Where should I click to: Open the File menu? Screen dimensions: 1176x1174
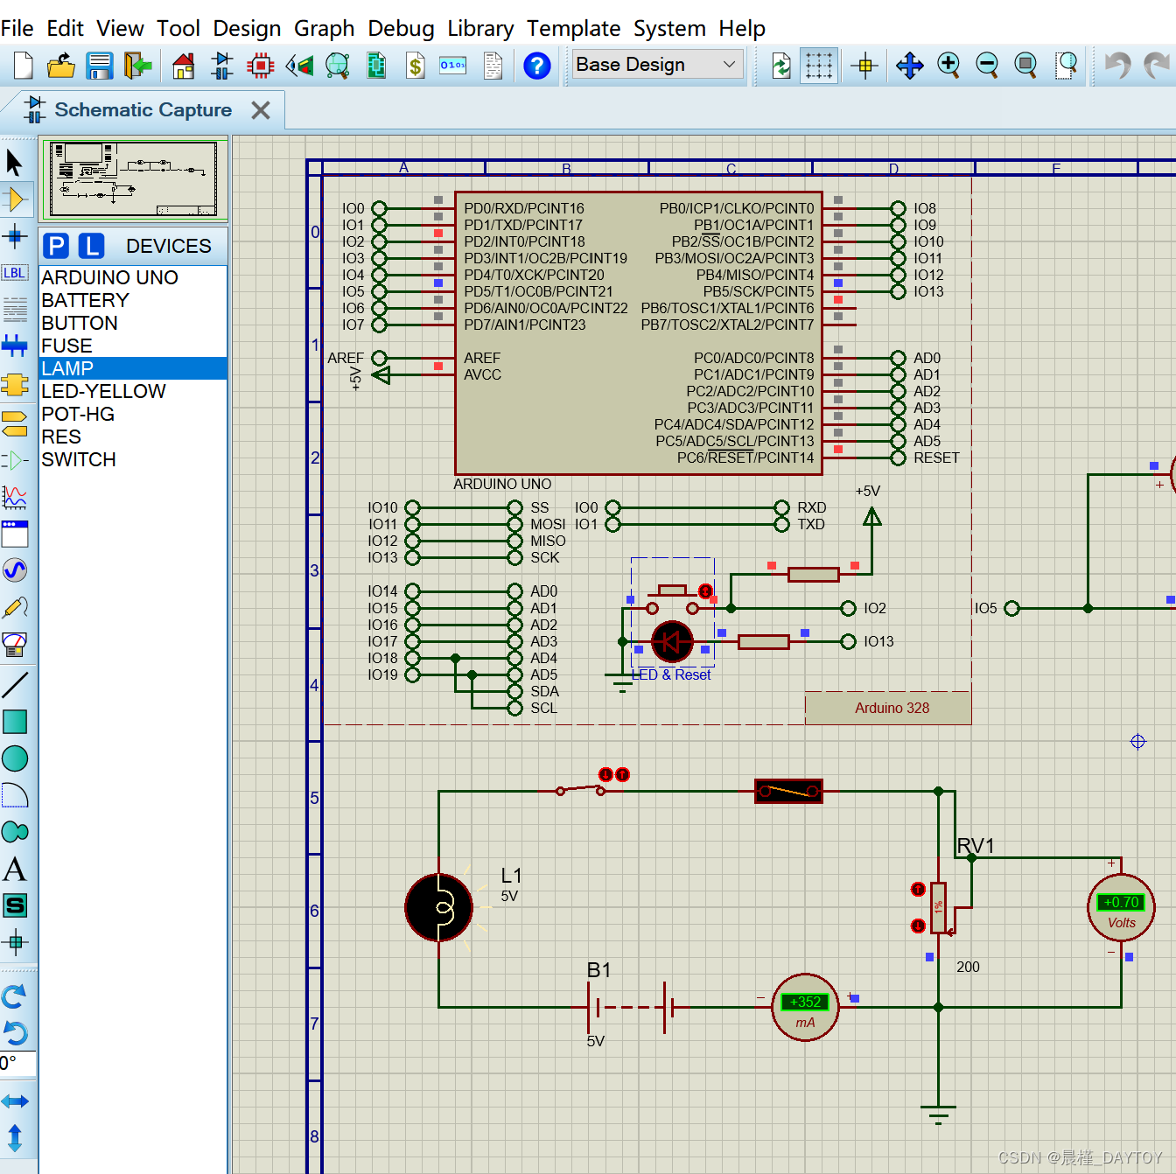click(17, 28)
